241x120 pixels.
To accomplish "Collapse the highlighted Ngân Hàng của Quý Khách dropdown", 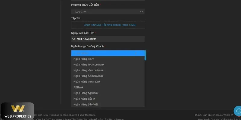I will tap(108, 53).
